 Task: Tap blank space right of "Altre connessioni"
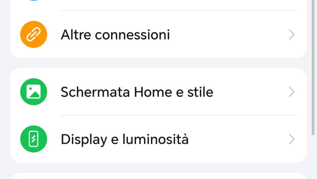click(x=229, y=34)
